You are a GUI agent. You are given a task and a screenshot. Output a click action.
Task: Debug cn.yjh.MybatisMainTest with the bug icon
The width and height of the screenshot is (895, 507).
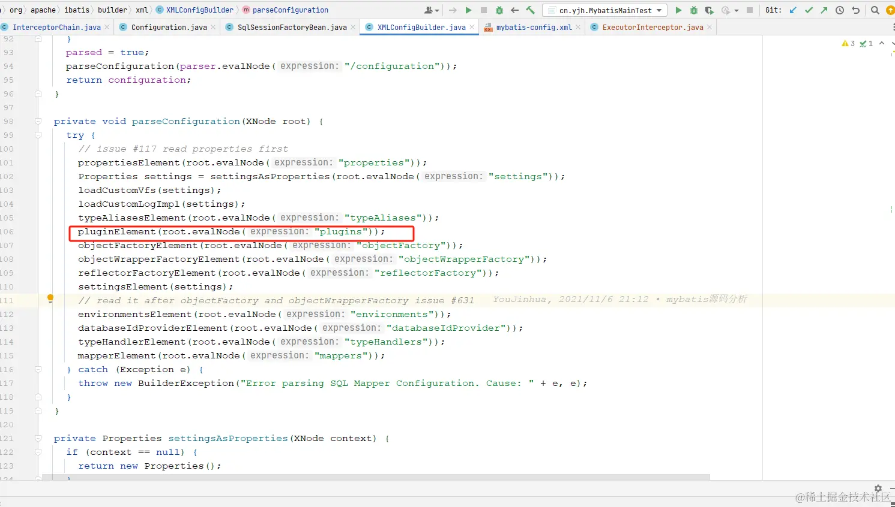[x=694, y=10]
